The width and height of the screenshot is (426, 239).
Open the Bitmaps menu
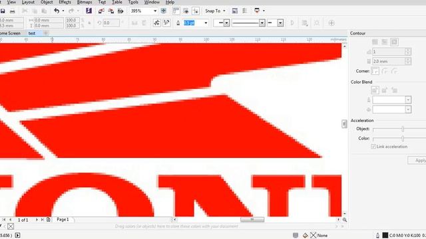coord(85,2)
